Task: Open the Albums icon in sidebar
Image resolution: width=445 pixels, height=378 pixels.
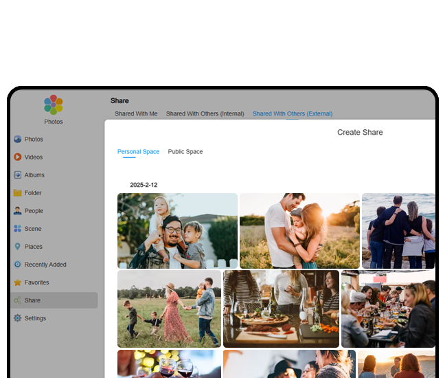Action: coord(18,175)
